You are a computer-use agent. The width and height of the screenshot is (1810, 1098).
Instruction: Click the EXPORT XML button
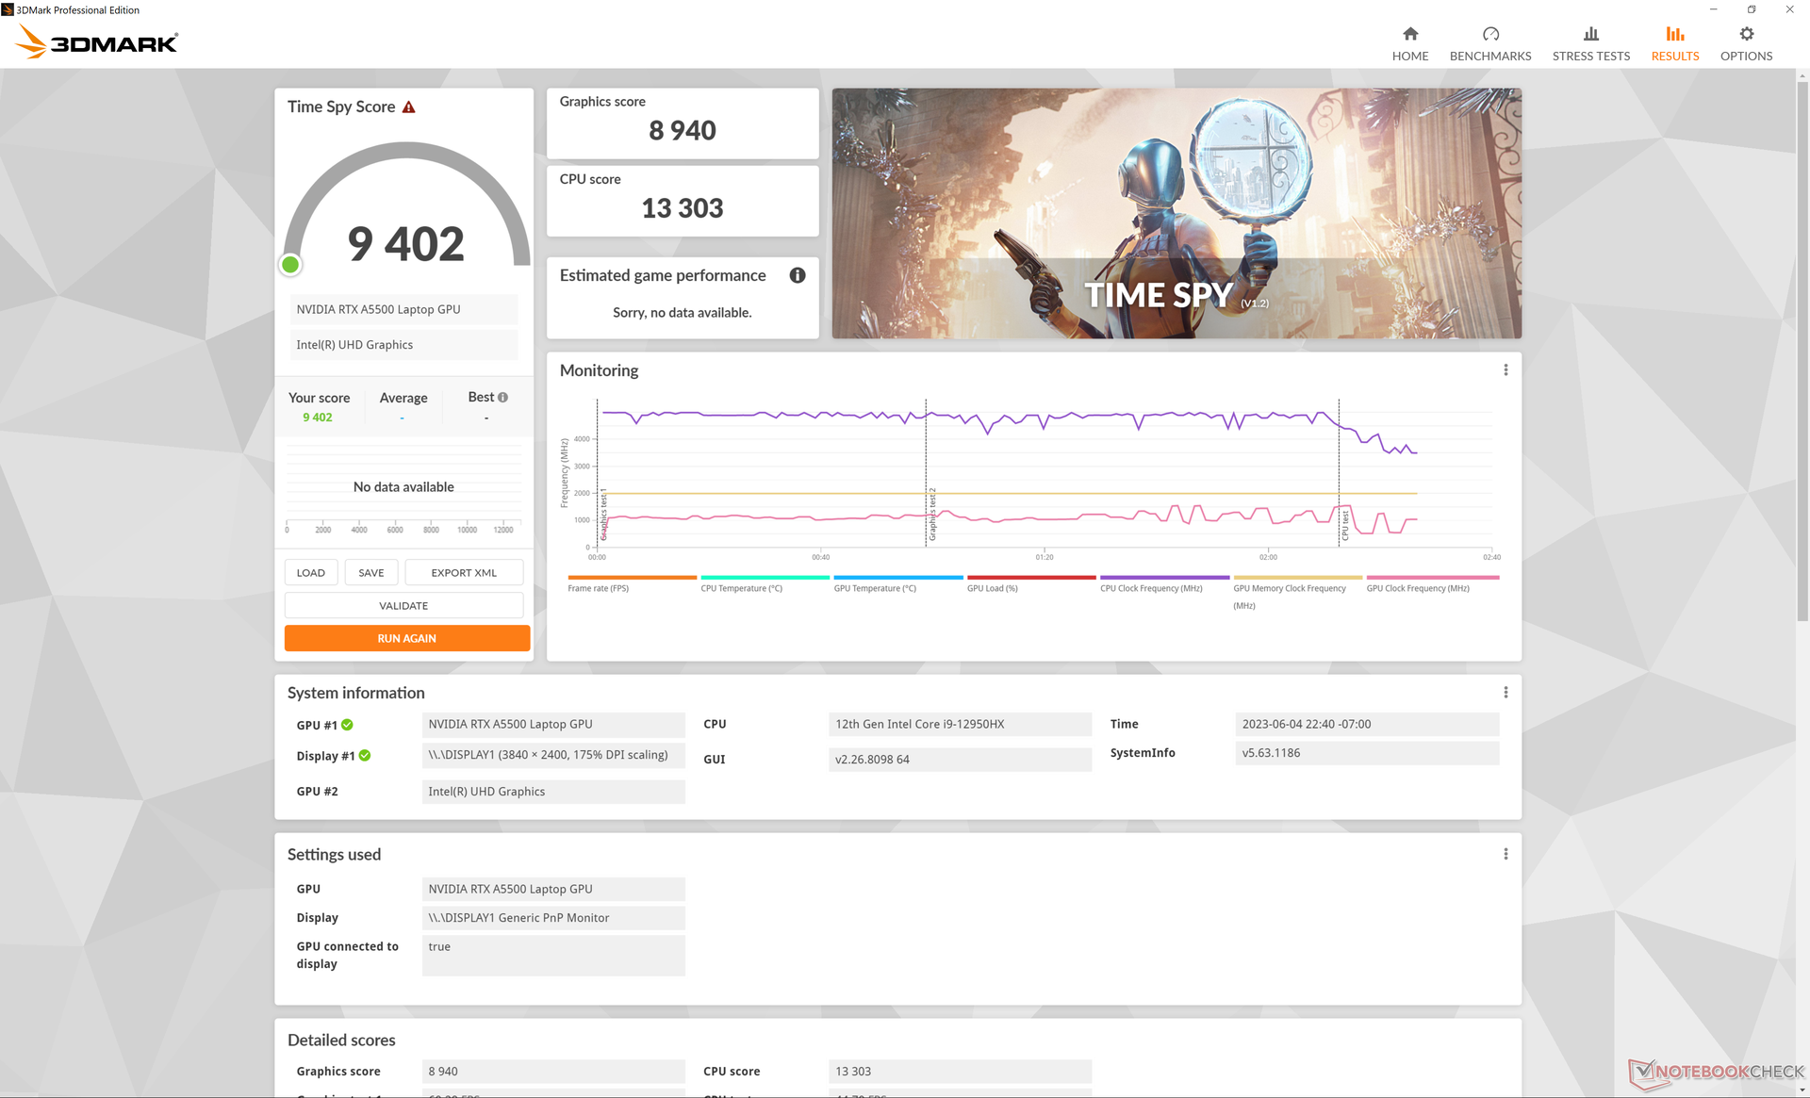click(463, 573)
